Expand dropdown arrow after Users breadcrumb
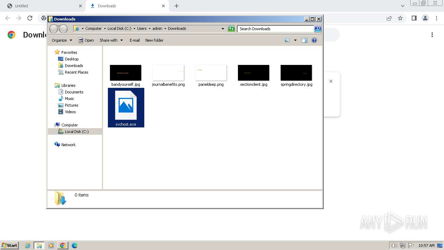This screenshot has height=250, width=444. click(150, 29)
